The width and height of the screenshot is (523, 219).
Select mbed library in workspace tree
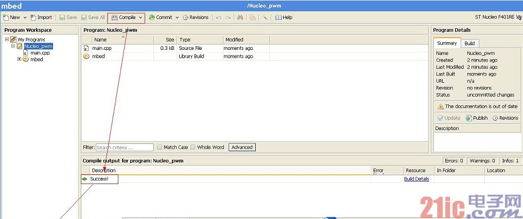click(37, 59)
